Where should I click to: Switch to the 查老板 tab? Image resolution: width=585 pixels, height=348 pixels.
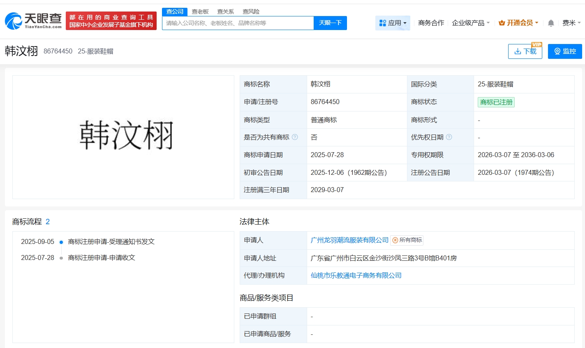(x=200, y=11)
